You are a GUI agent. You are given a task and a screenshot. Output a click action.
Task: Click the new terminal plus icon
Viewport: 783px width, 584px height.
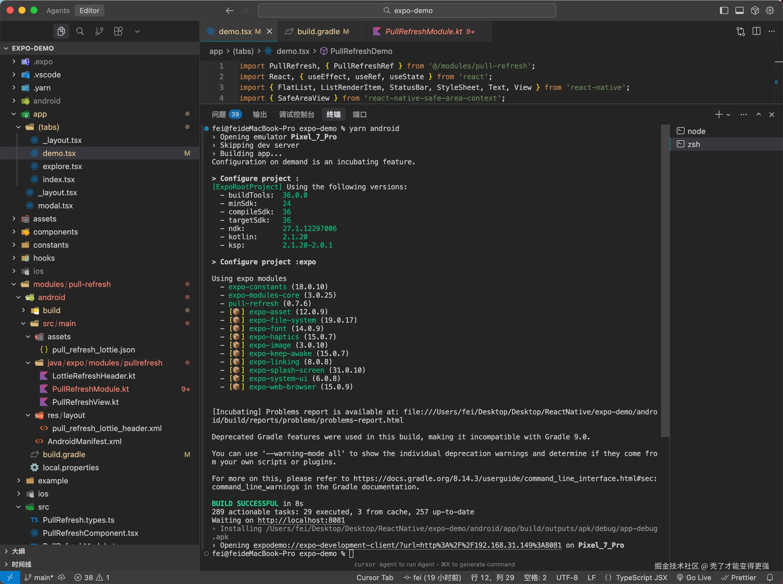click(718, 115)
